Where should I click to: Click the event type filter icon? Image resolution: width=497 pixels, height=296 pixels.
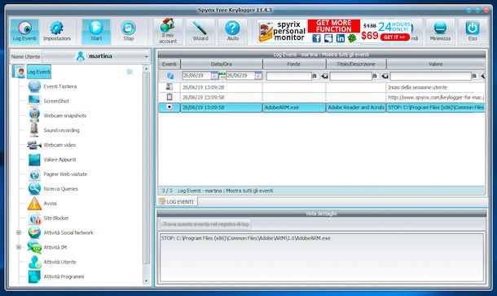[x=170, y=76]
